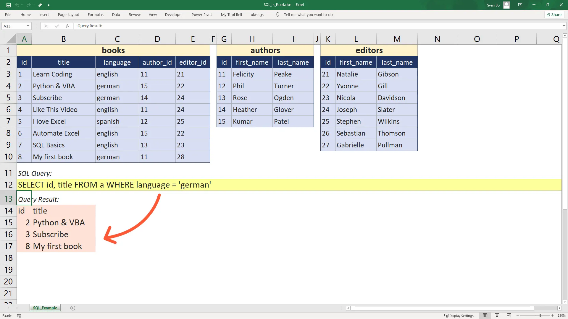
Task: Click the Insert Function (fx) icon
Action: pyautogui.click(x=67, y=26)
